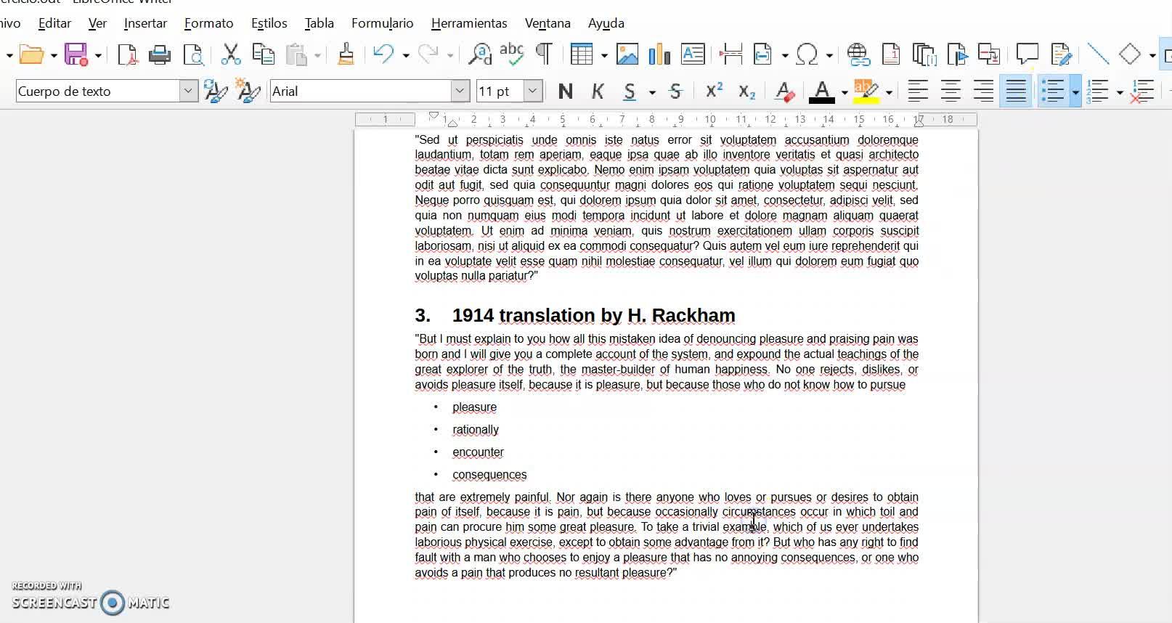The width and height of the screenshot is (1172, 623).
Task: Toggle bold formatting (N button)
Action: tap(565, 91)
